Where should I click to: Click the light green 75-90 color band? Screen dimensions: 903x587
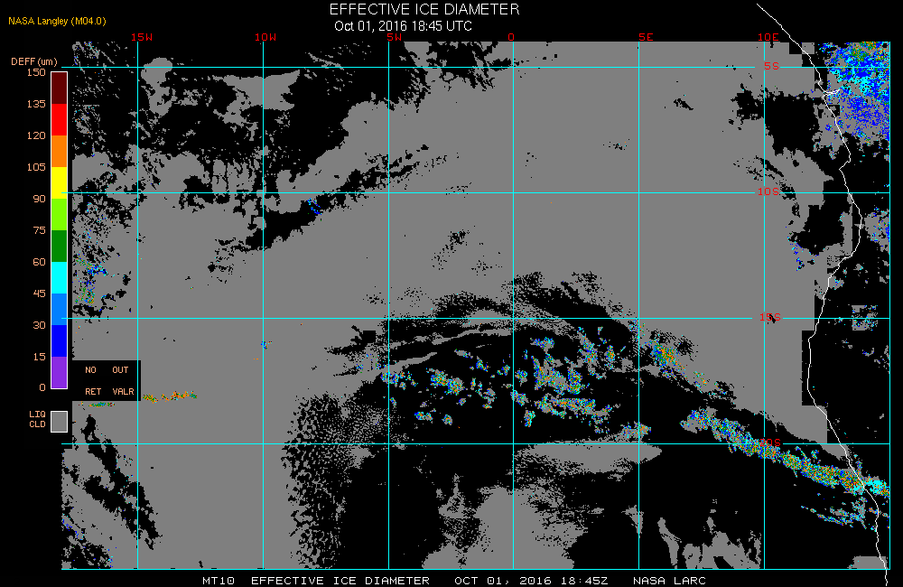pos(60,214)
